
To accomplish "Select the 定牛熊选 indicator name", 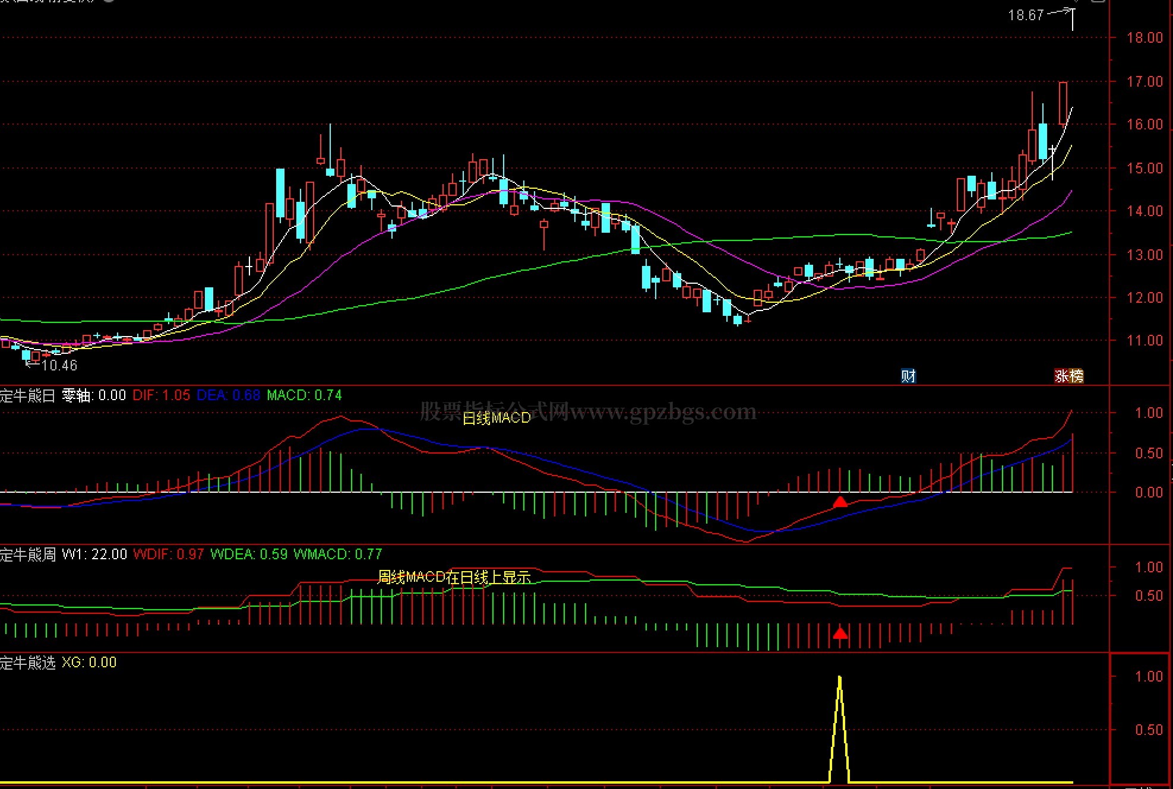I will tap(28, 663).
